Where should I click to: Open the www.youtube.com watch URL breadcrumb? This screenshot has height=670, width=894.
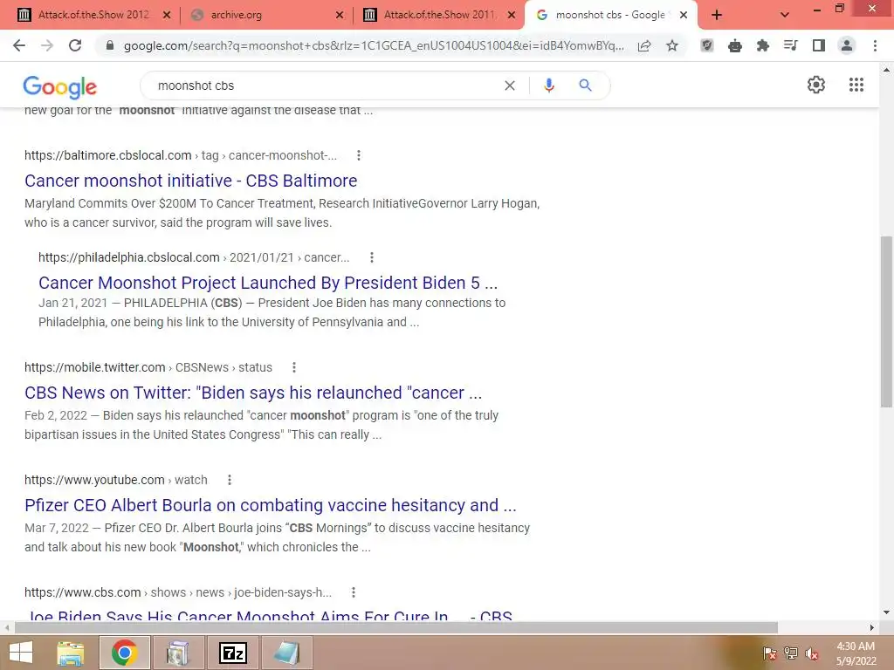pyautogui.click(x=116, y=480)
